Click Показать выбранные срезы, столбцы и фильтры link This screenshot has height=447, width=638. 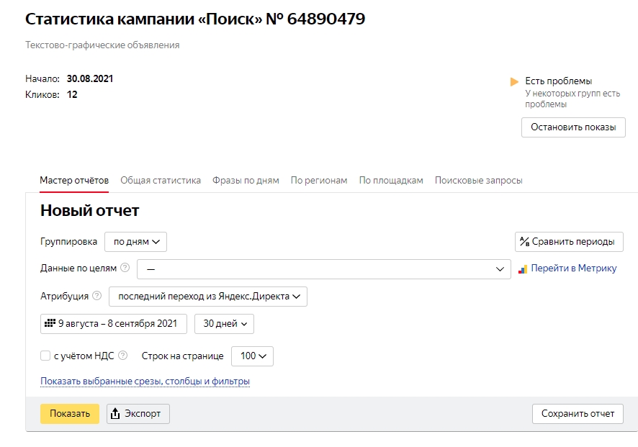(145, 381)
